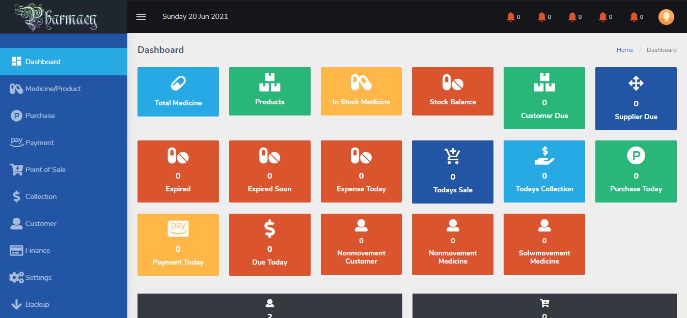Click the Dashboard breadcrumb text
Screen dimensions: 687x318
point(662,50)
